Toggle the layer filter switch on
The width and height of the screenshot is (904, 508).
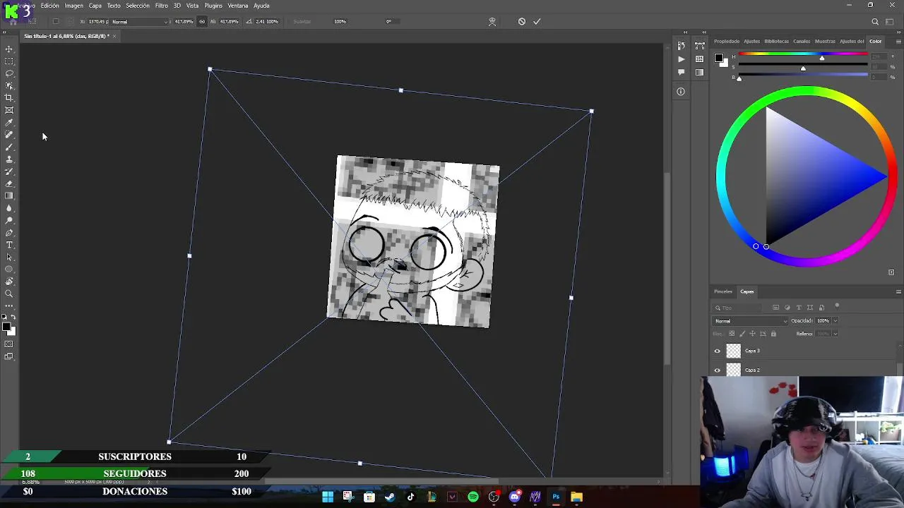(x=837, y=306)
